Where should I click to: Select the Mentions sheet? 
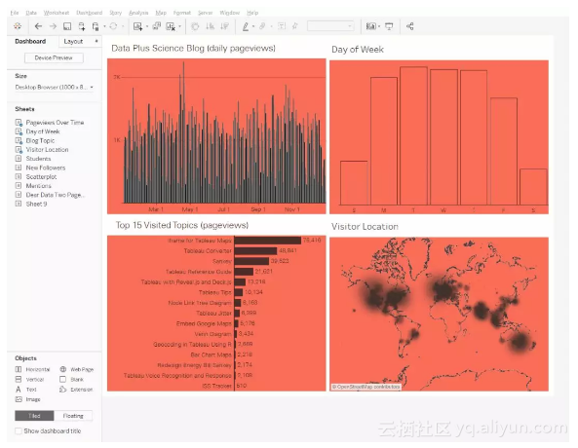[33, 186]
